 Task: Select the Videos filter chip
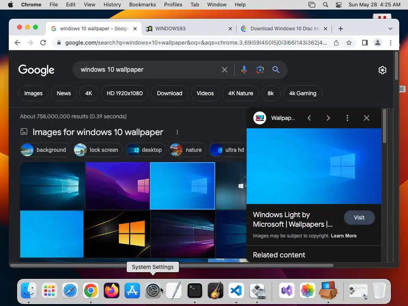(205, 93)
